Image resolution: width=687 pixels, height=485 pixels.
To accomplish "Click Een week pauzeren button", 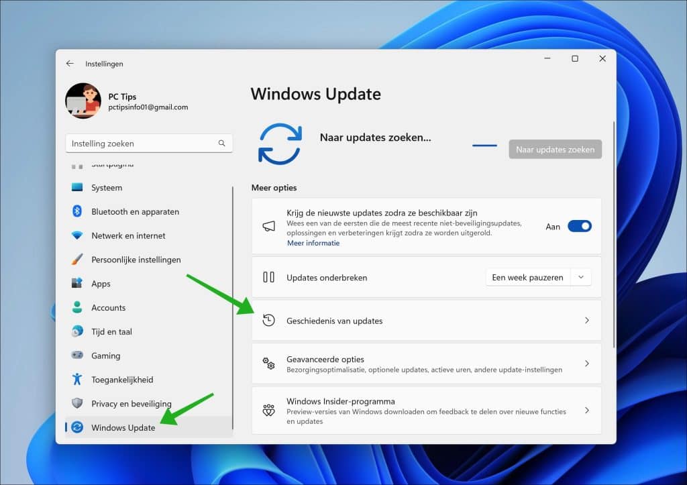I will 527,277.
